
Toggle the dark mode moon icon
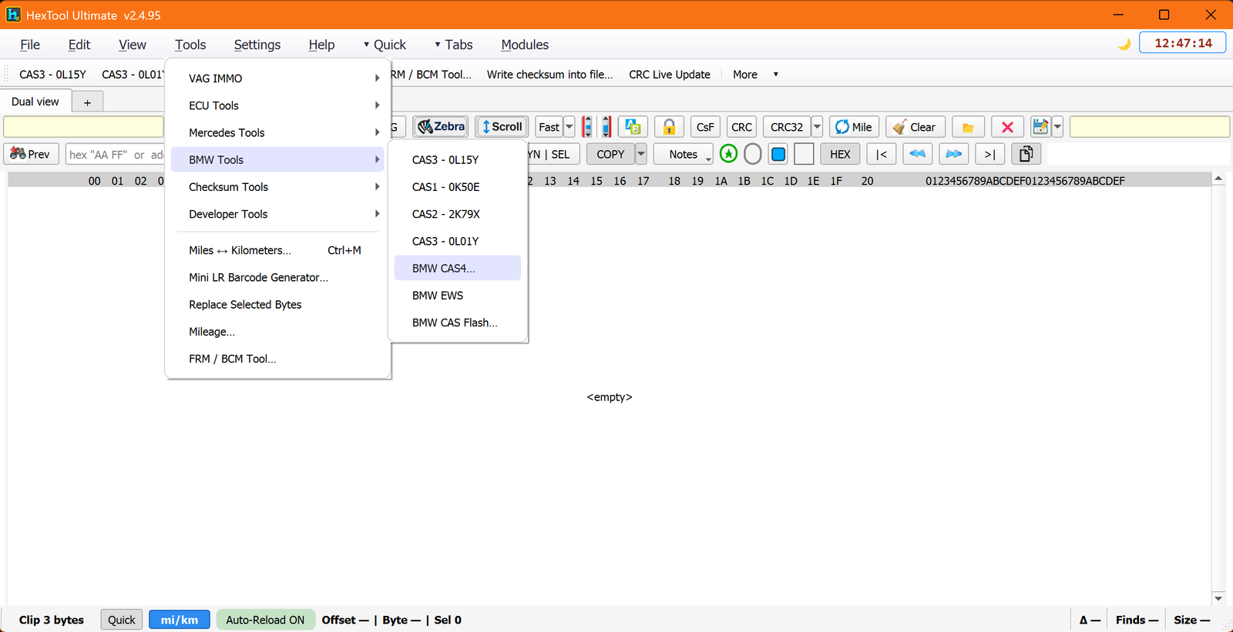click(x=1124, y=44)
